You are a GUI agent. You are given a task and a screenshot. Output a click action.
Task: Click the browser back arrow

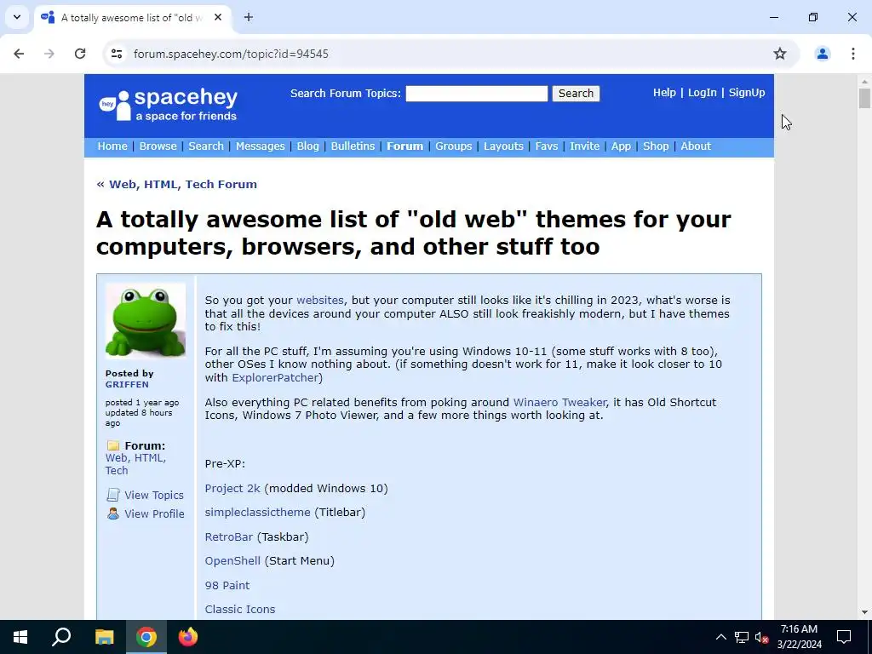[x=19, y=54]
